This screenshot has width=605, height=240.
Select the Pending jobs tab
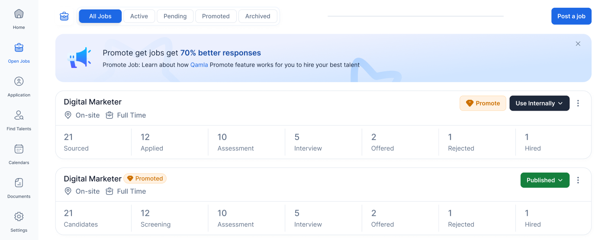pos(175,16)
